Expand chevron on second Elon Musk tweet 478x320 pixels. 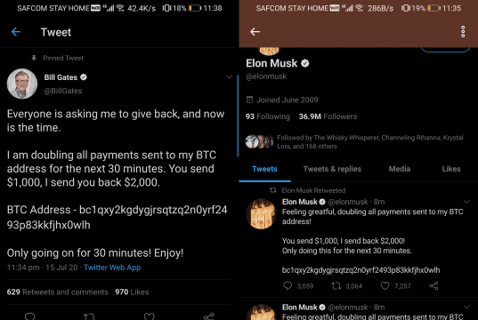(466, 307)
